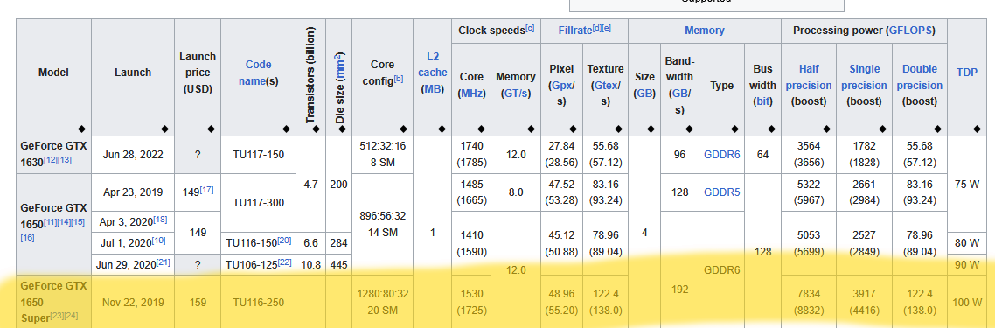
Task: Open the Gtex/s link under Texture
Action: [606, 94]
